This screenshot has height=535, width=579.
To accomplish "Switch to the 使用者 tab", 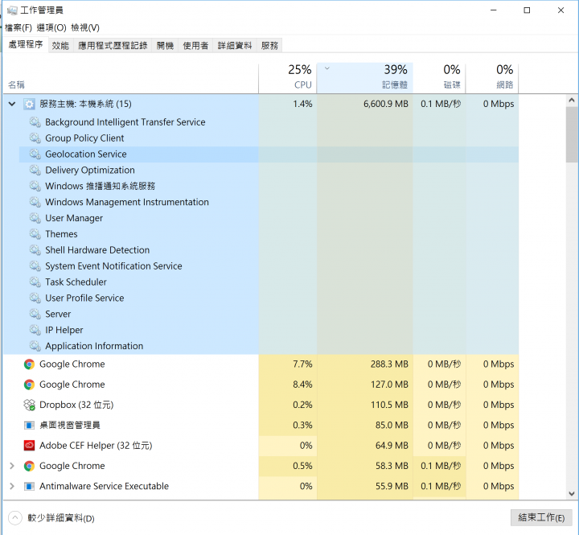I will (x=195, y=45).
